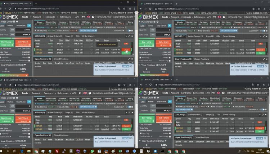Open Contracts link in follower5 window

pyautogui.click(x=186, y=93)
